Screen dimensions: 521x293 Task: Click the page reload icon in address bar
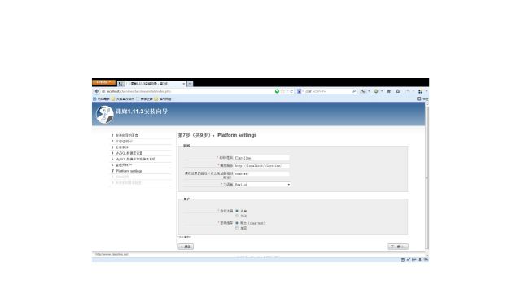[x=291, y=91]
